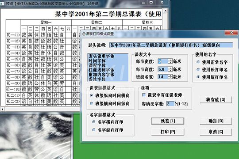This screenshot has height=159, width=239.
Task: Select 表头说明字体 in the font list
Action: click(101, 56)
